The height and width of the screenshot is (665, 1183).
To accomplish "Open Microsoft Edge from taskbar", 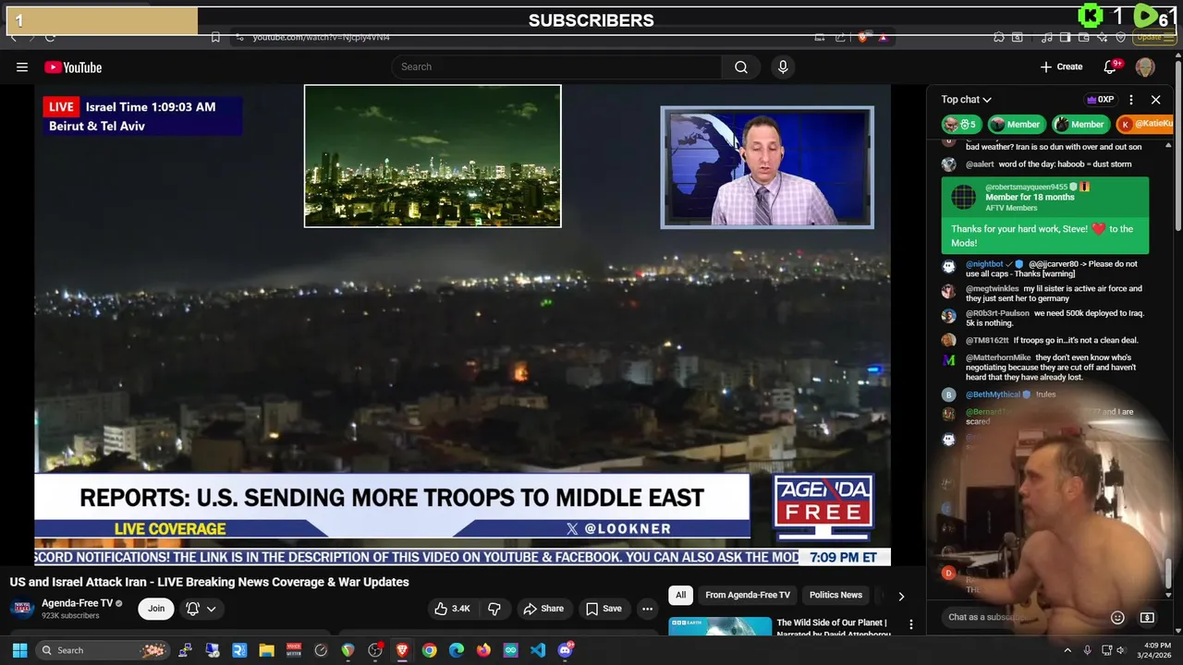I will [x=457, y=650].
